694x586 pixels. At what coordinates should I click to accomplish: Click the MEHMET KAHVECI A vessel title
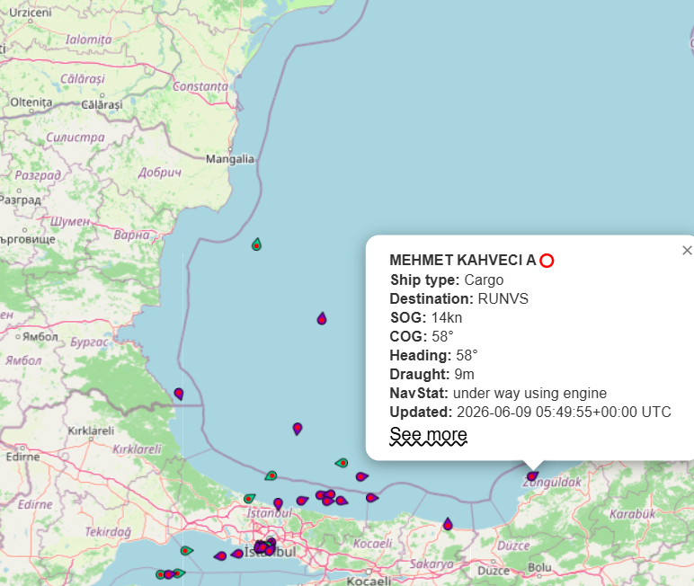pos(463,261)
